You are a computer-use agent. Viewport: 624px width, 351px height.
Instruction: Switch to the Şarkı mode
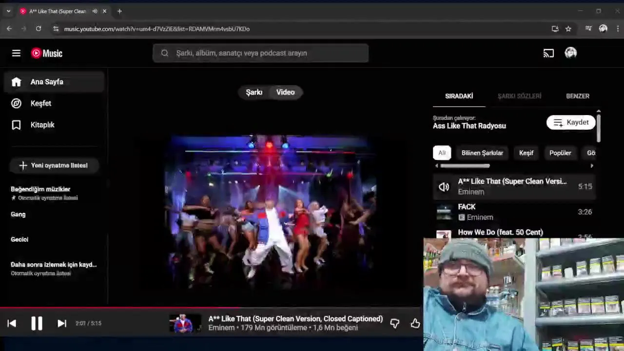pos(254,92)
